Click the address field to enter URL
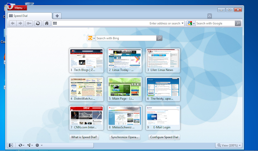 [118, 23]
